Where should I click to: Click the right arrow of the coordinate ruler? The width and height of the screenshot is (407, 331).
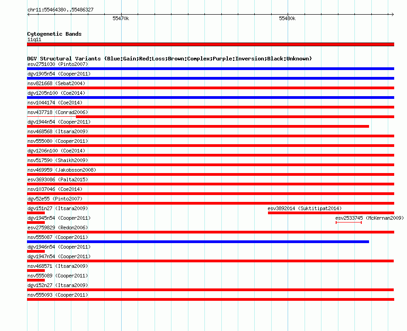pos(392,14)
